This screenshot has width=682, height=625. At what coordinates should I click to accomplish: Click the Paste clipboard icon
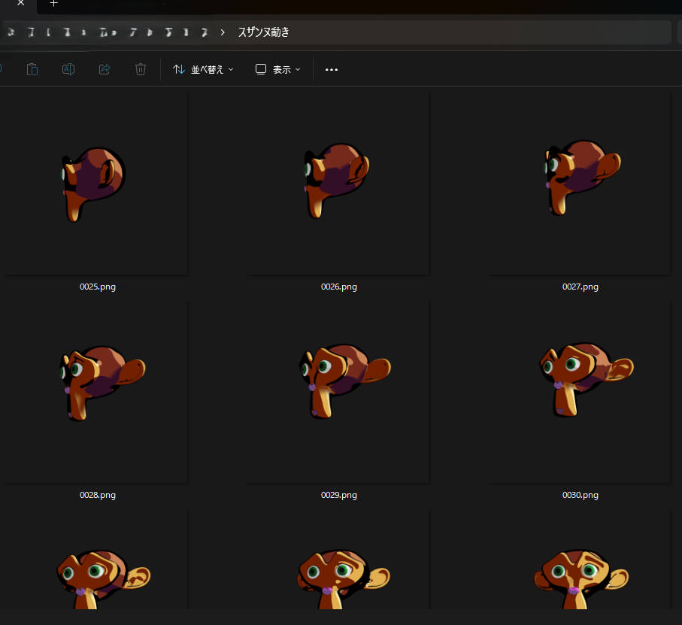click(x=32, y=69)
